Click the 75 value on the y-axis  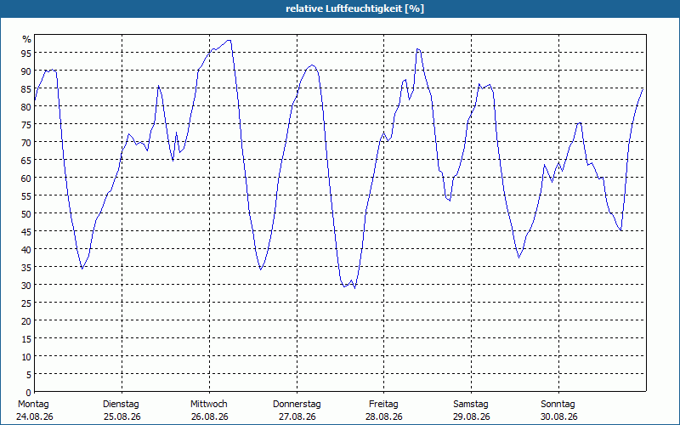27,124
